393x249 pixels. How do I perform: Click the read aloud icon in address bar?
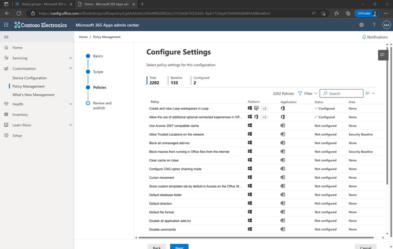pos(314,13)
